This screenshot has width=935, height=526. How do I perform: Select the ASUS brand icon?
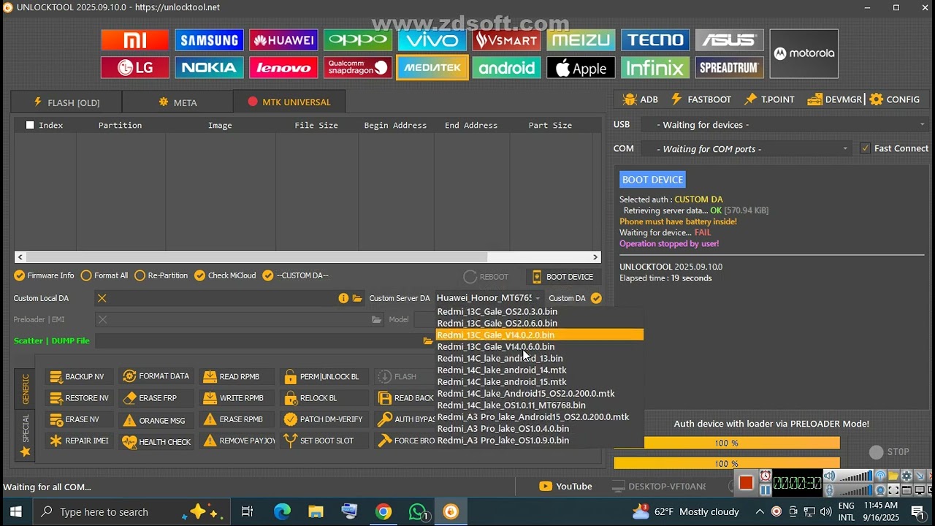[730, 40]
